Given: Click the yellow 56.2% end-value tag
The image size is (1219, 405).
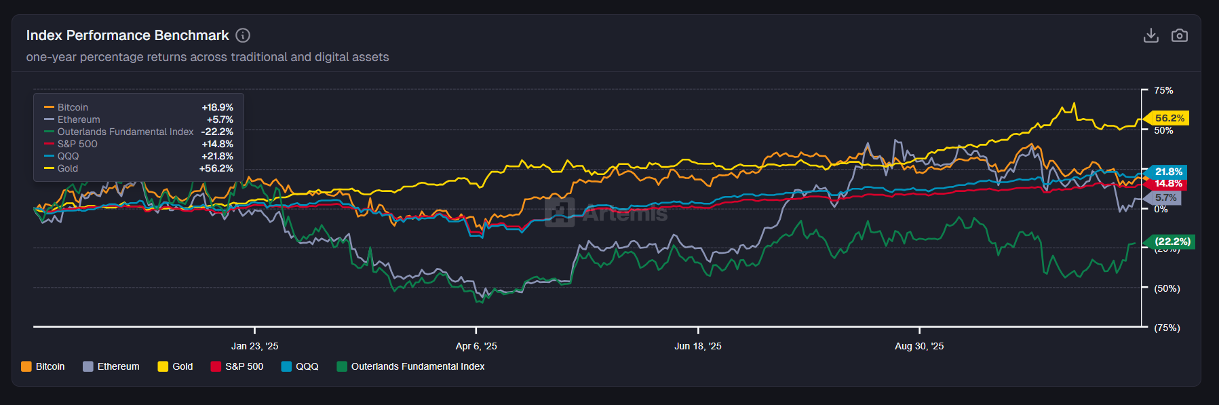Looking at the screenshot, I should (1169, 118).
